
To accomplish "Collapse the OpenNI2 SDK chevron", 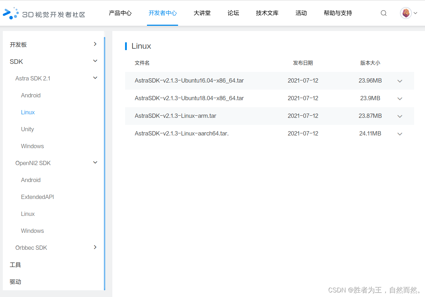I will click(x=95, y=163).
